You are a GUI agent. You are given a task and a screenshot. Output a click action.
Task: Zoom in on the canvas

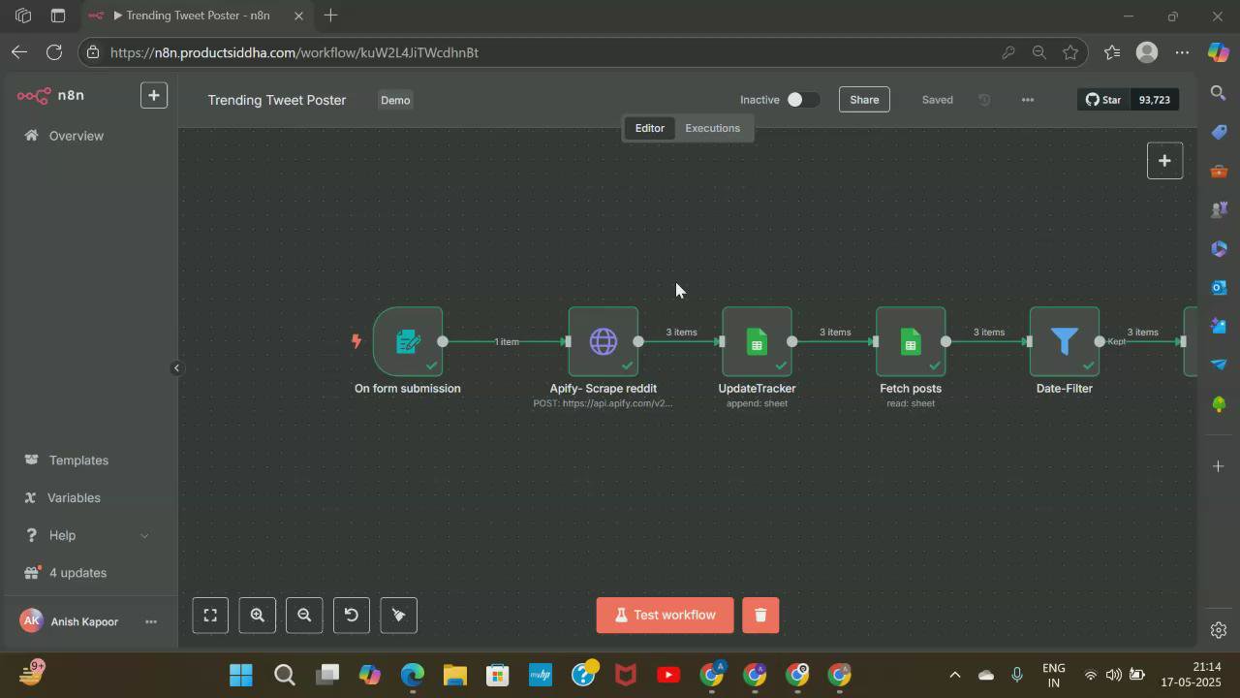coord(258,616)
